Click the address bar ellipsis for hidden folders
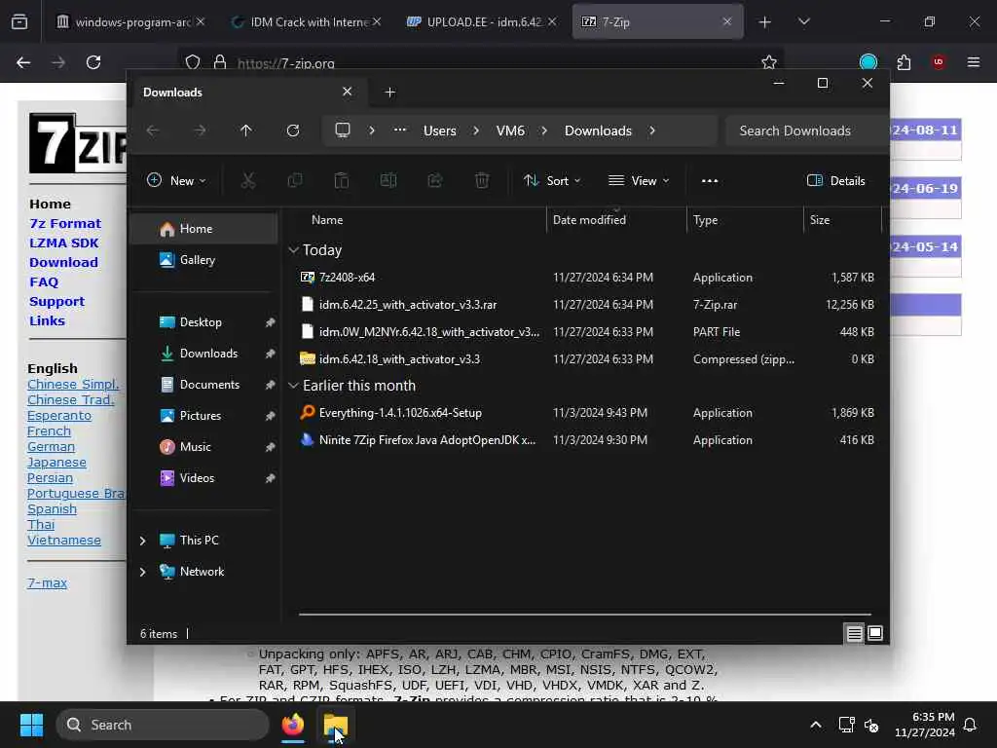 [399, 130]
